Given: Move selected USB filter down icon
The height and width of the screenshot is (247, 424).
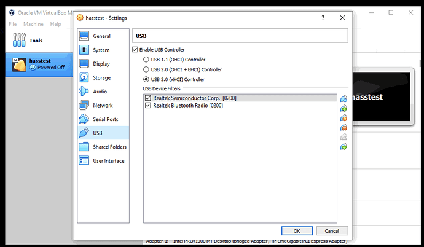Looking at the screenshot, I should pyautogui.click(x=344, y=146).
